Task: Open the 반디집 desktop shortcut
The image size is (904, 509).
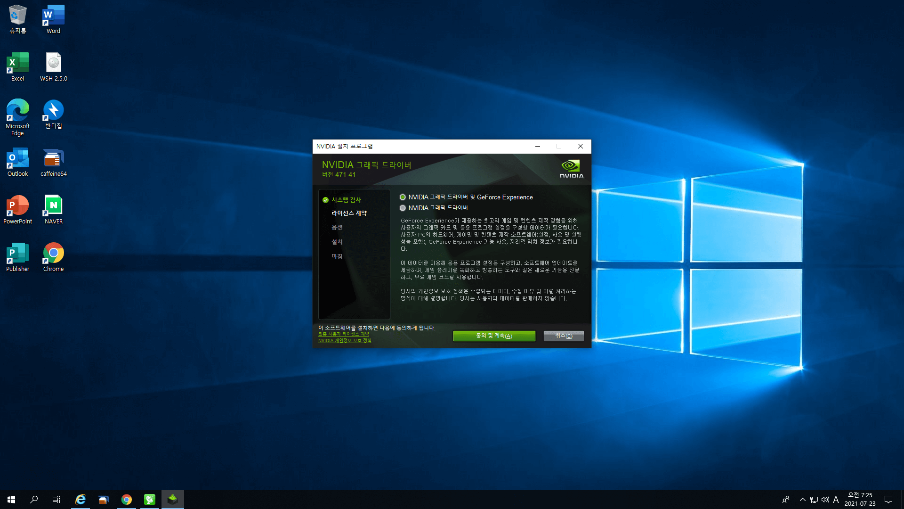Action: coord(53,115)
